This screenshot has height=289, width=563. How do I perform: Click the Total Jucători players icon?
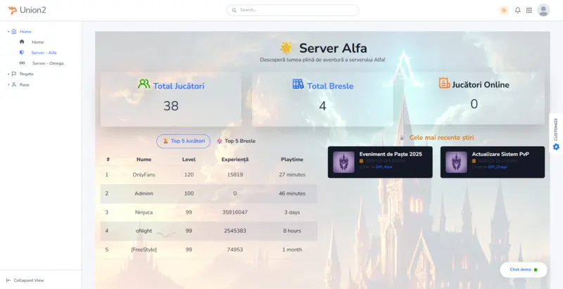click(144, 84)
